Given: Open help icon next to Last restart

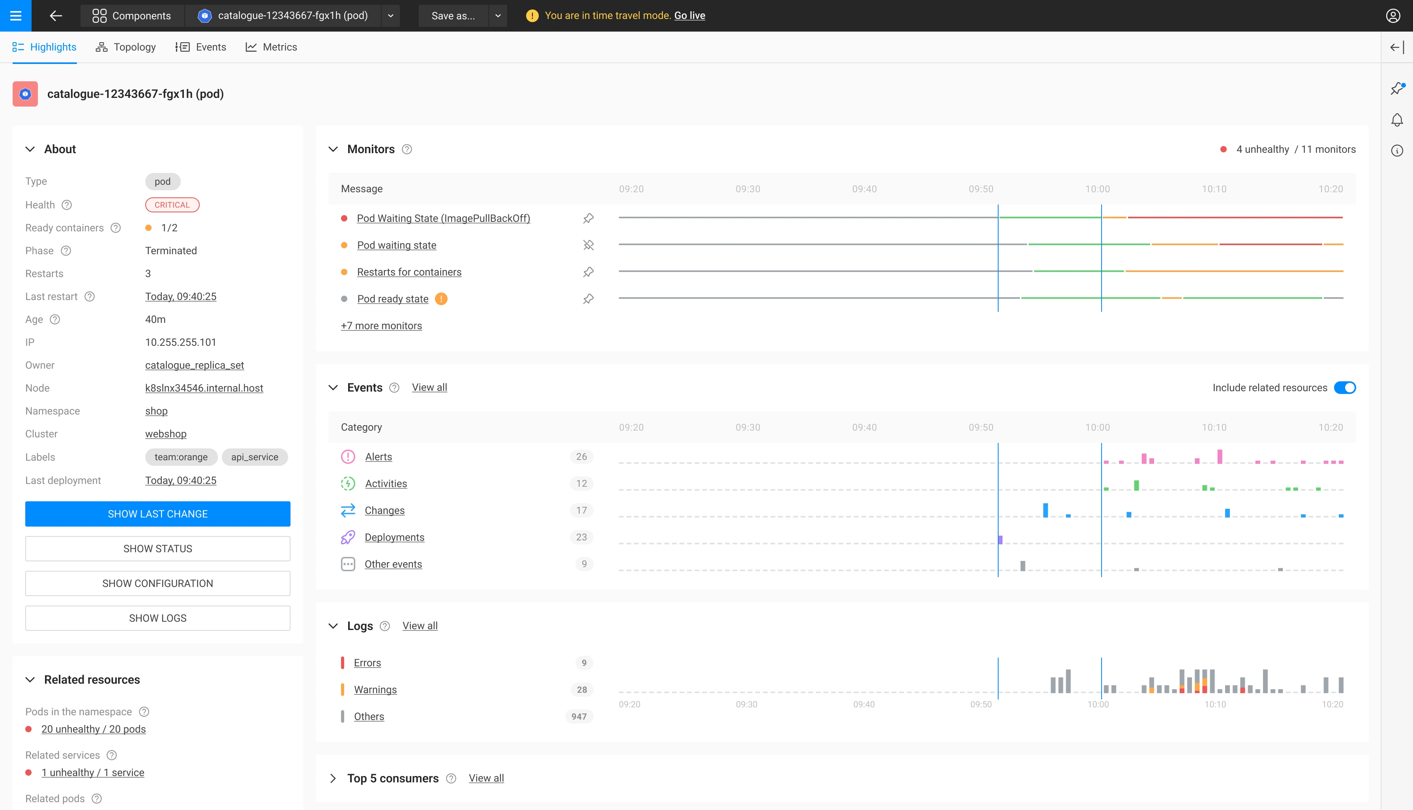Looking at the screenshot, I should click(x=90, y=296).
